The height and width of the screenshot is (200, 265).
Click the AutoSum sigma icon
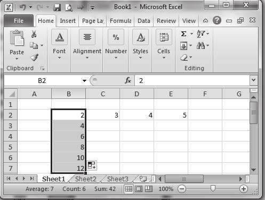pyautogui.click(x=184, y=34)
